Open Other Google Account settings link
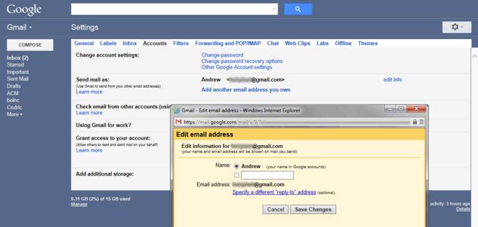This screenshot has width=478, height=227. [x=237, y=67]
